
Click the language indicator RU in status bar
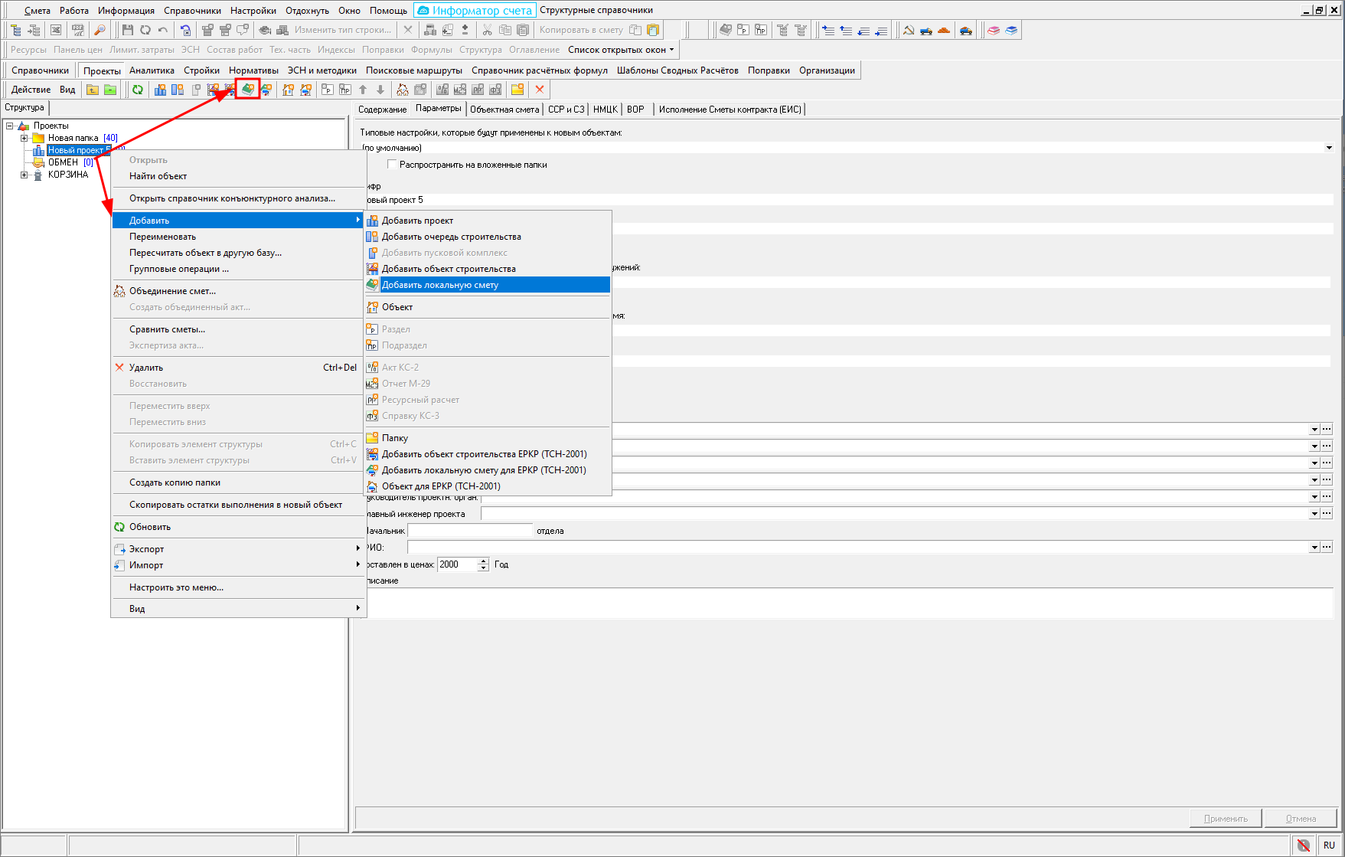pos(1329,846)
